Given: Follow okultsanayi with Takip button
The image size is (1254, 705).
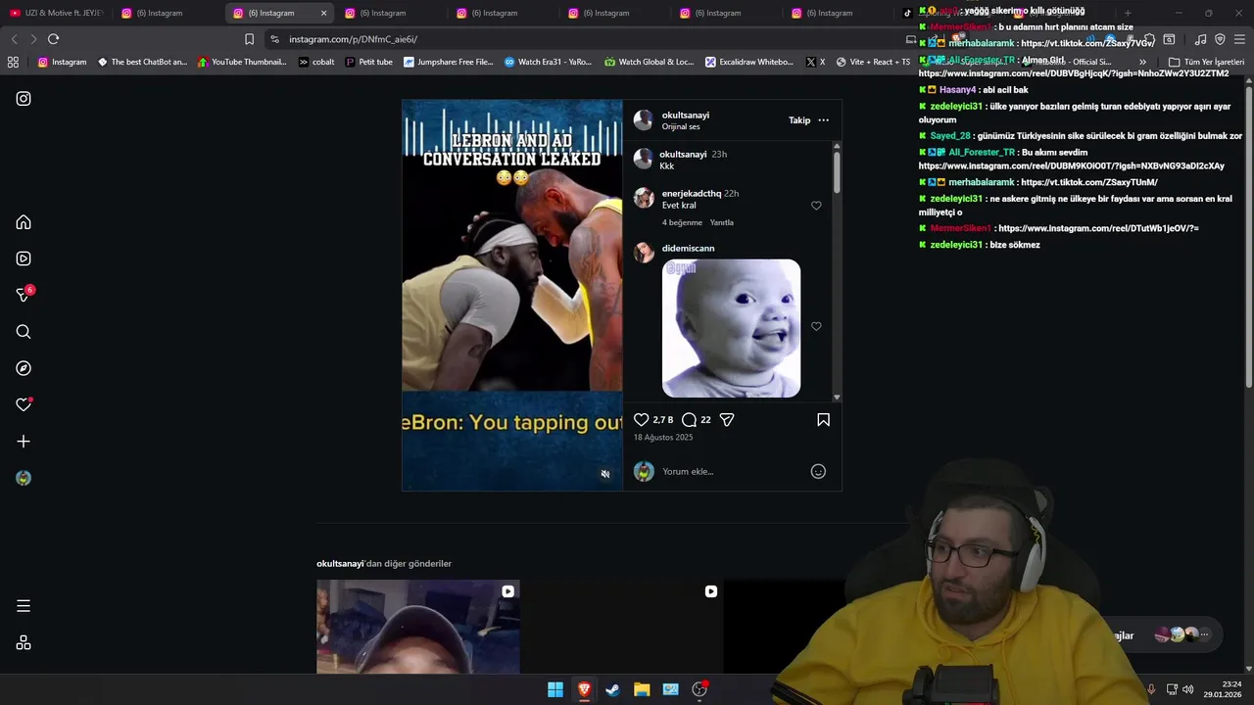Looking at the screenshot, I should 799,120.
